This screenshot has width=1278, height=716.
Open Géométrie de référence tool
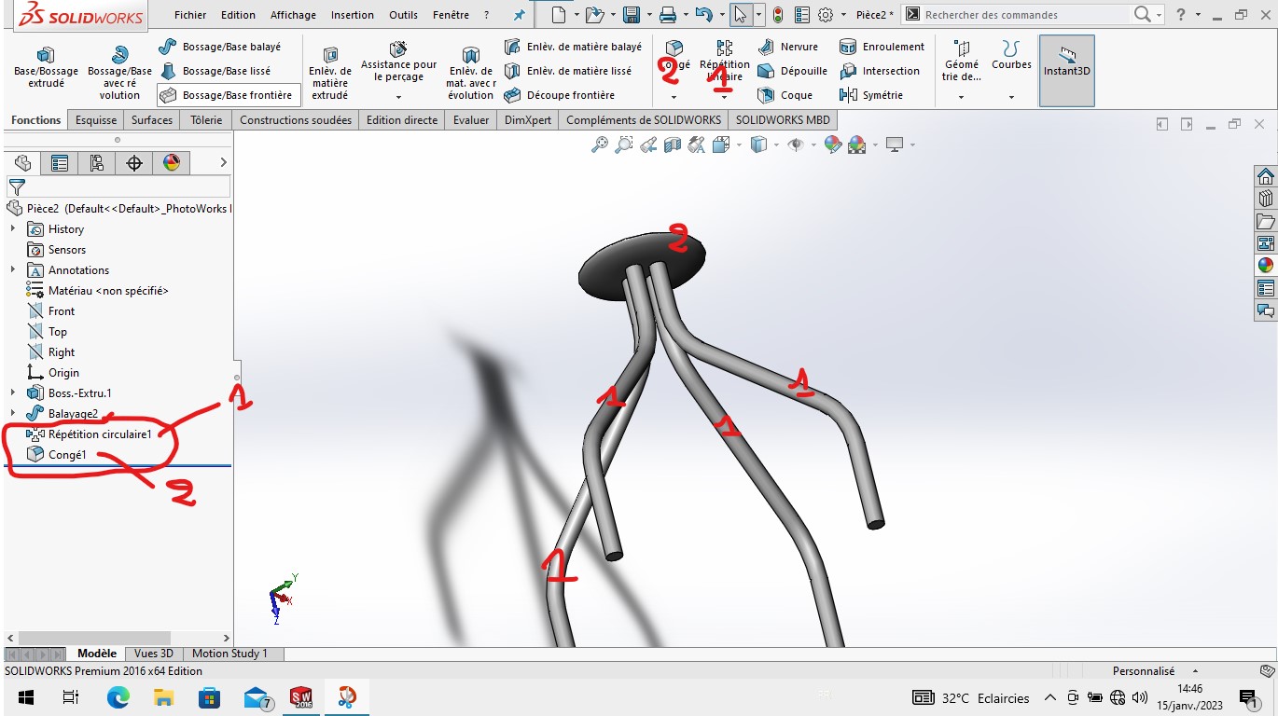pos(962,62)
